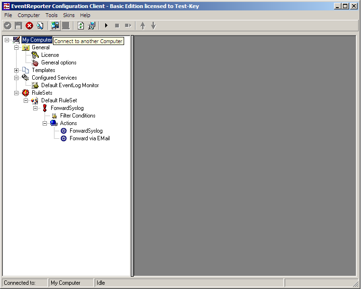Viewport: 361px width, 289px height.
Task: Click the Save floppy disk toolbar icon
Action: (x=18, y=26)
